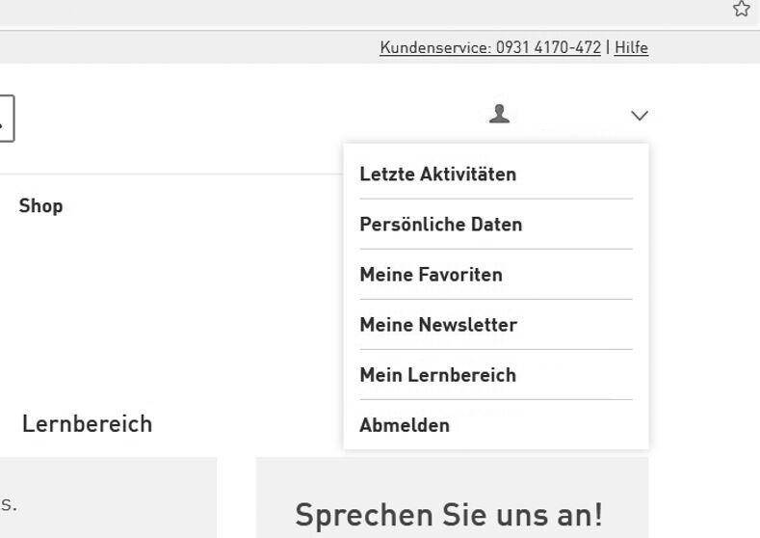This screenshot has width=760, height=538.
Task: Click the grey top bar left of Kundenservice
Action: pyautogui.click(x=193, y=47)
